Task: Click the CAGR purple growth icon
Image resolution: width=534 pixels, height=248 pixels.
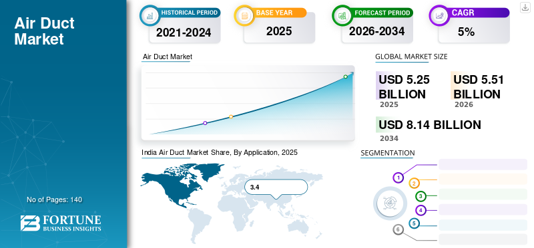Action: pos(439,15)
